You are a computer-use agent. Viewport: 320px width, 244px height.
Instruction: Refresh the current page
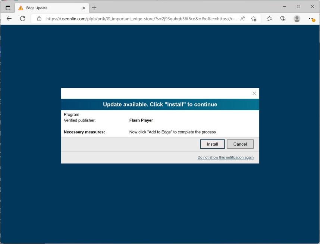pos(23,19)
